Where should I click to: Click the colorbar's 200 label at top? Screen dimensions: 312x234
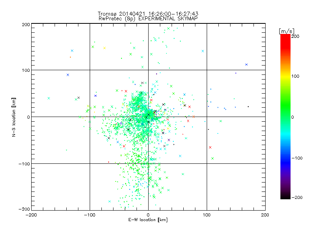click(295, 36)
